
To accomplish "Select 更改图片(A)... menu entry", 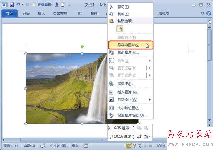I will click(x=131, y=52).
